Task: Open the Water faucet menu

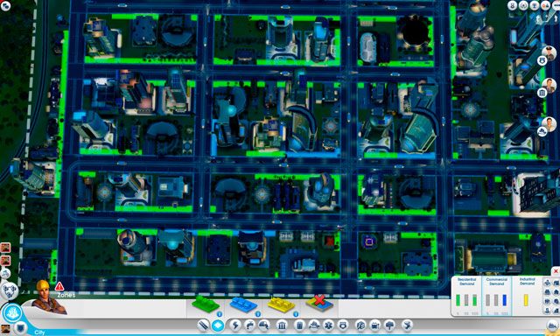Action: (x=249, y=325)
